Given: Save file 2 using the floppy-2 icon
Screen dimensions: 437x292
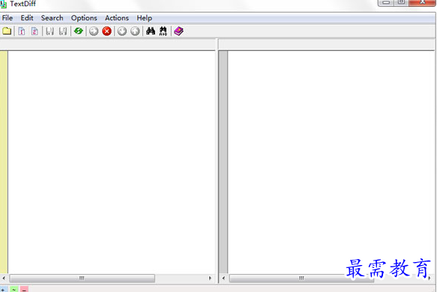Looking at the screenshot, I should [x=63, y=31].
